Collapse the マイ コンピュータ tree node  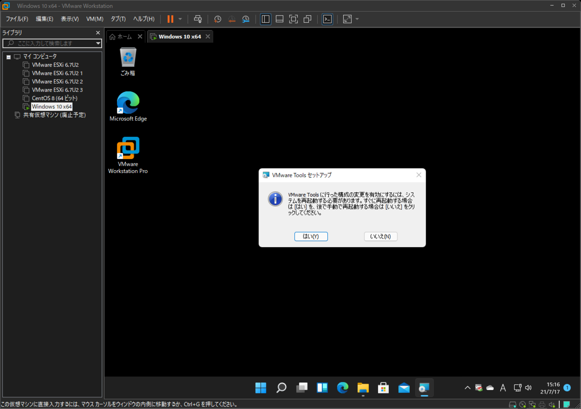pyautogui.click(x=8, y=57)
